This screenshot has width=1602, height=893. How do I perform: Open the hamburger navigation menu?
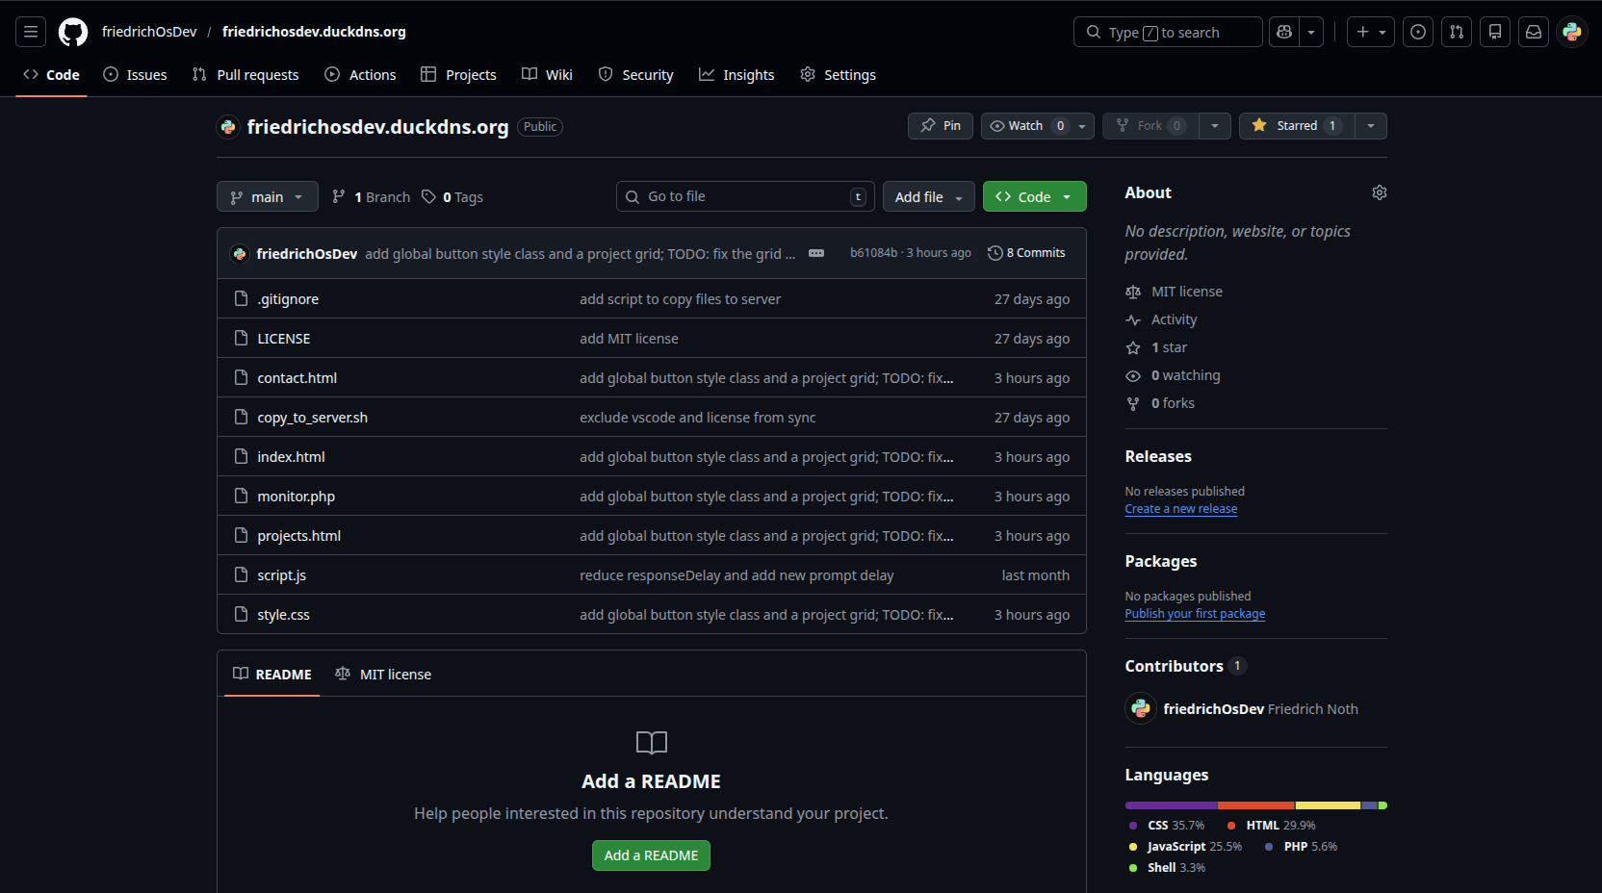(31, 32)
